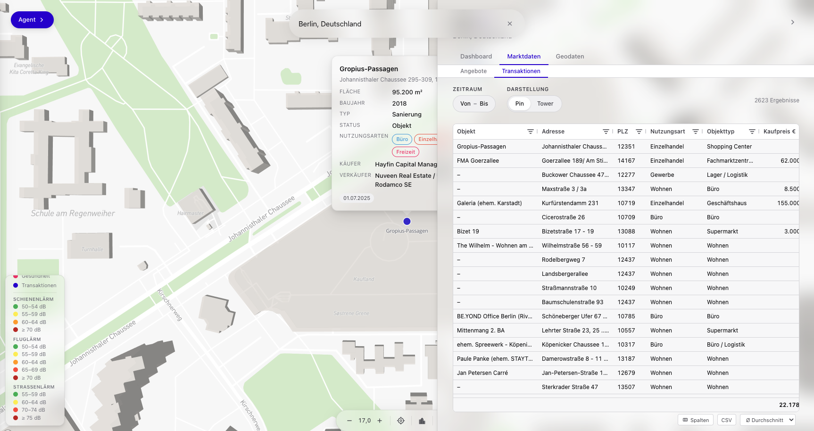Click the 2623 Ergebnisse results count
Screen dimensions: 814x431
(x=777, y=100)
